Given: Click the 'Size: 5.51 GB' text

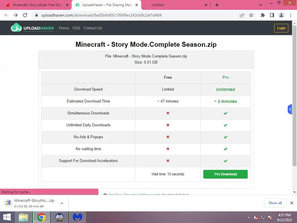Looking at the screenshot, I should coord(146,62).
